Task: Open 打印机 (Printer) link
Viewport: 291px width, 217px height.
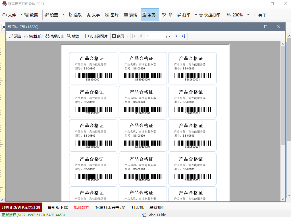Action: (138, 207)
